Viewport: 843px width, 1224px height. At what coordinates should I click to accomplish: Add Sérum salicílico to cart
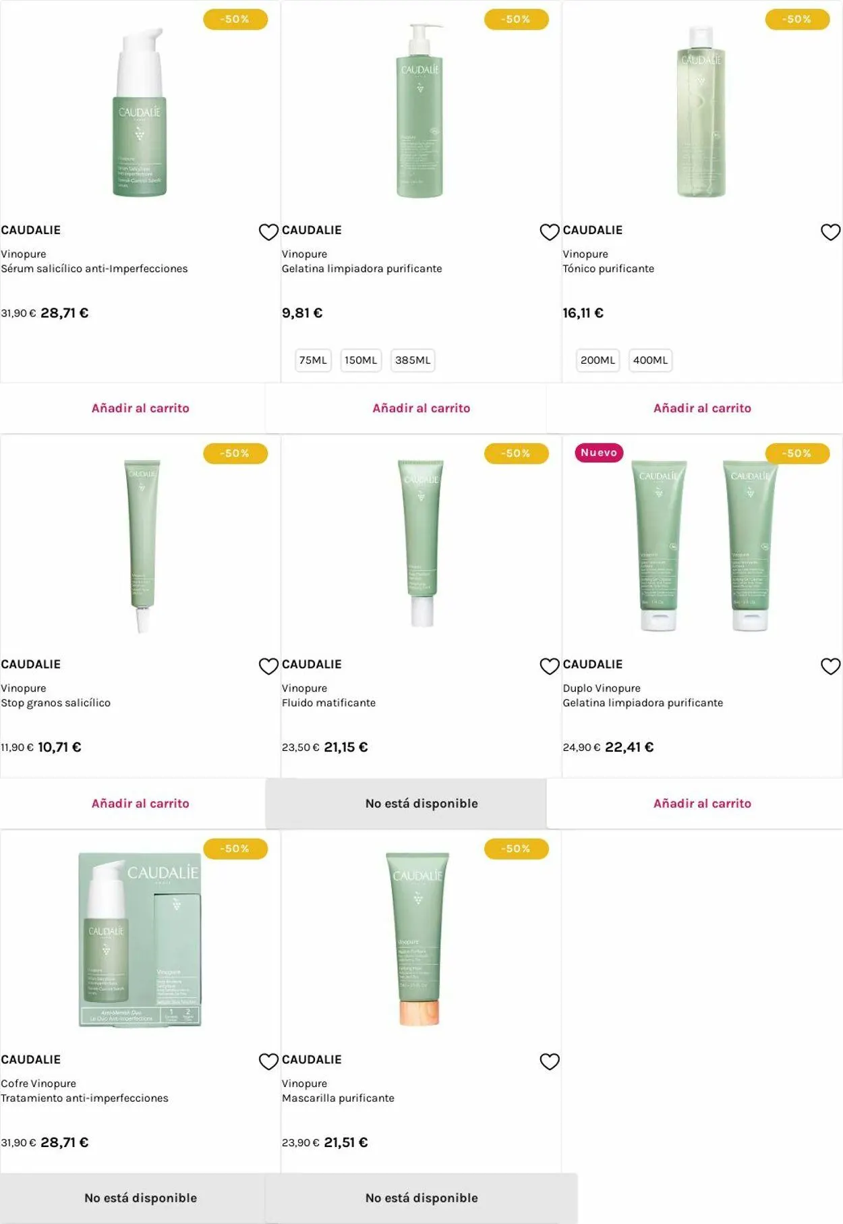click(x=140, y=408)
